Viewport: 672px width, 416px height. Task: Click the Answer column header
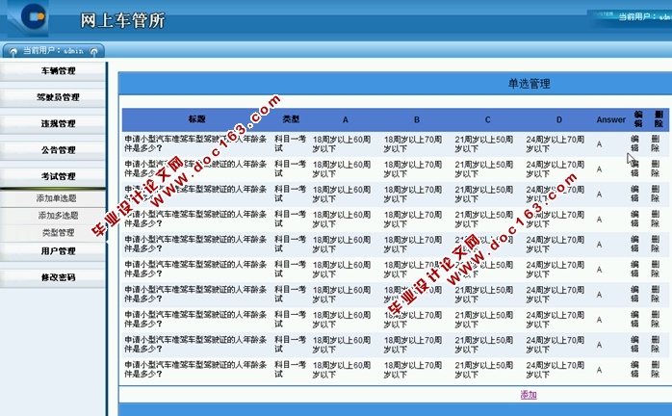coord(610,119)
